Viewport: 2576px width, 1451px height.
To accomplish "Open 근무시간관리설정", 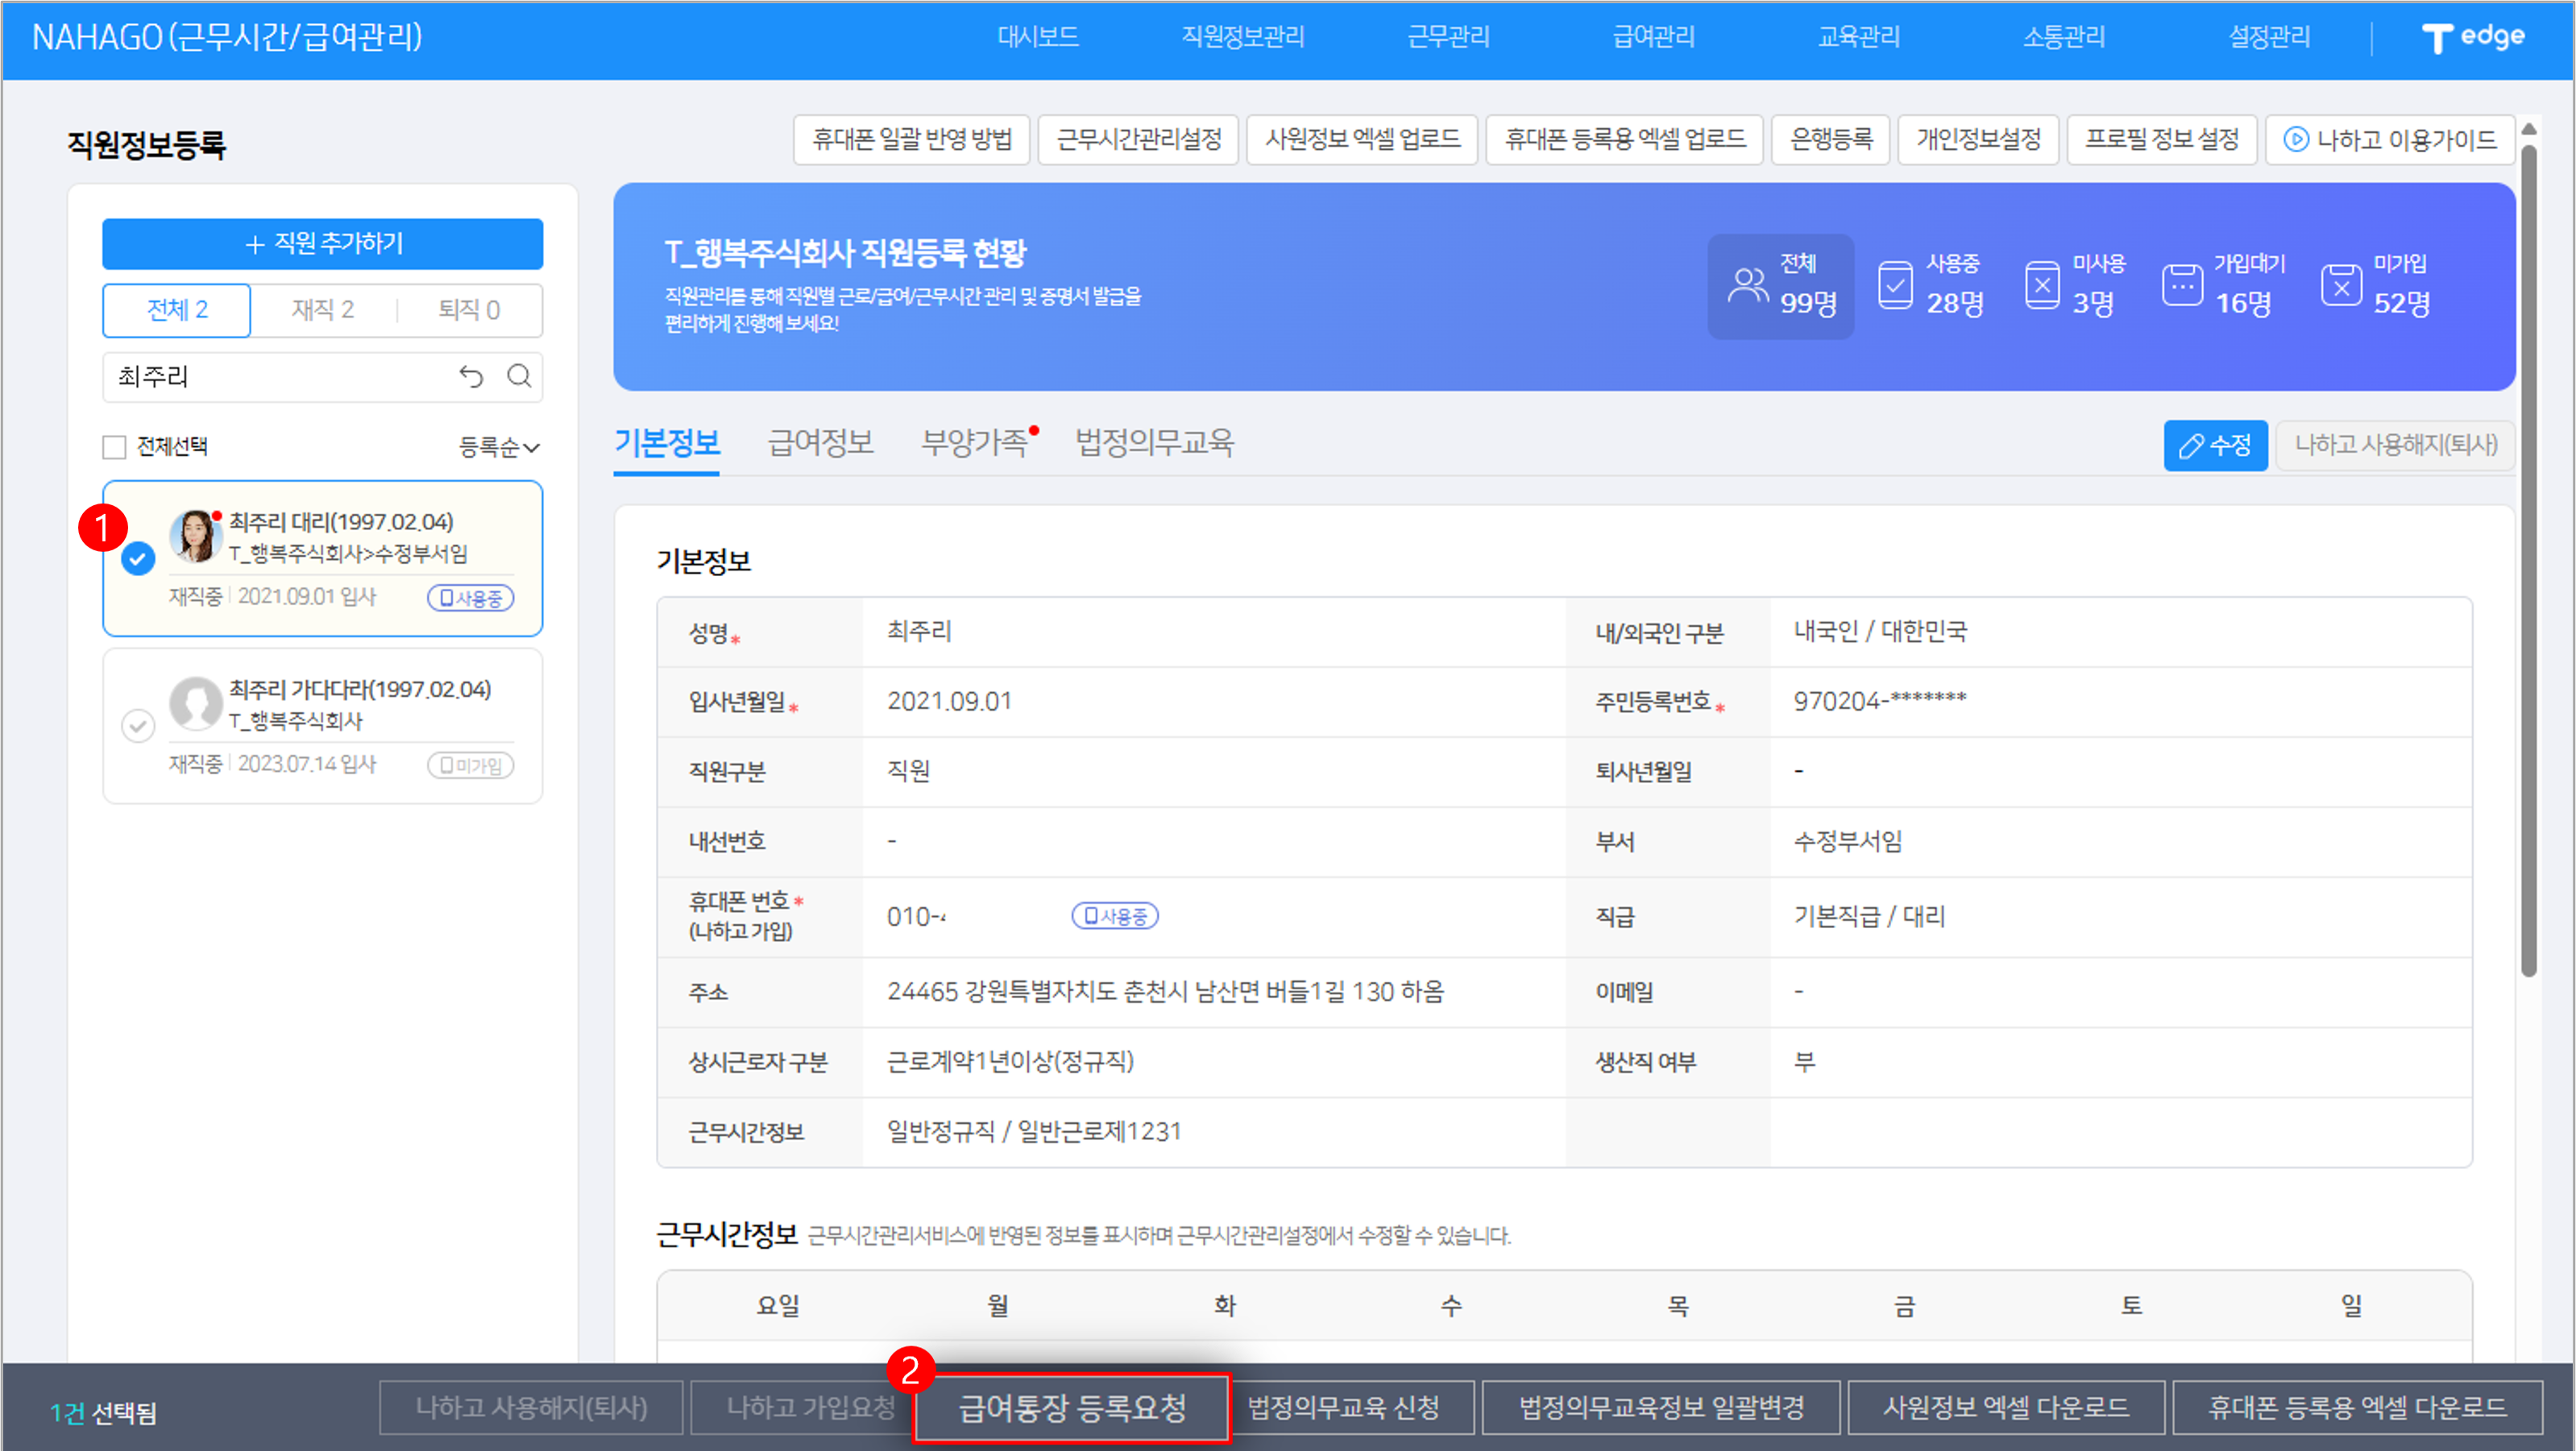I will (x=1139, y=139).
